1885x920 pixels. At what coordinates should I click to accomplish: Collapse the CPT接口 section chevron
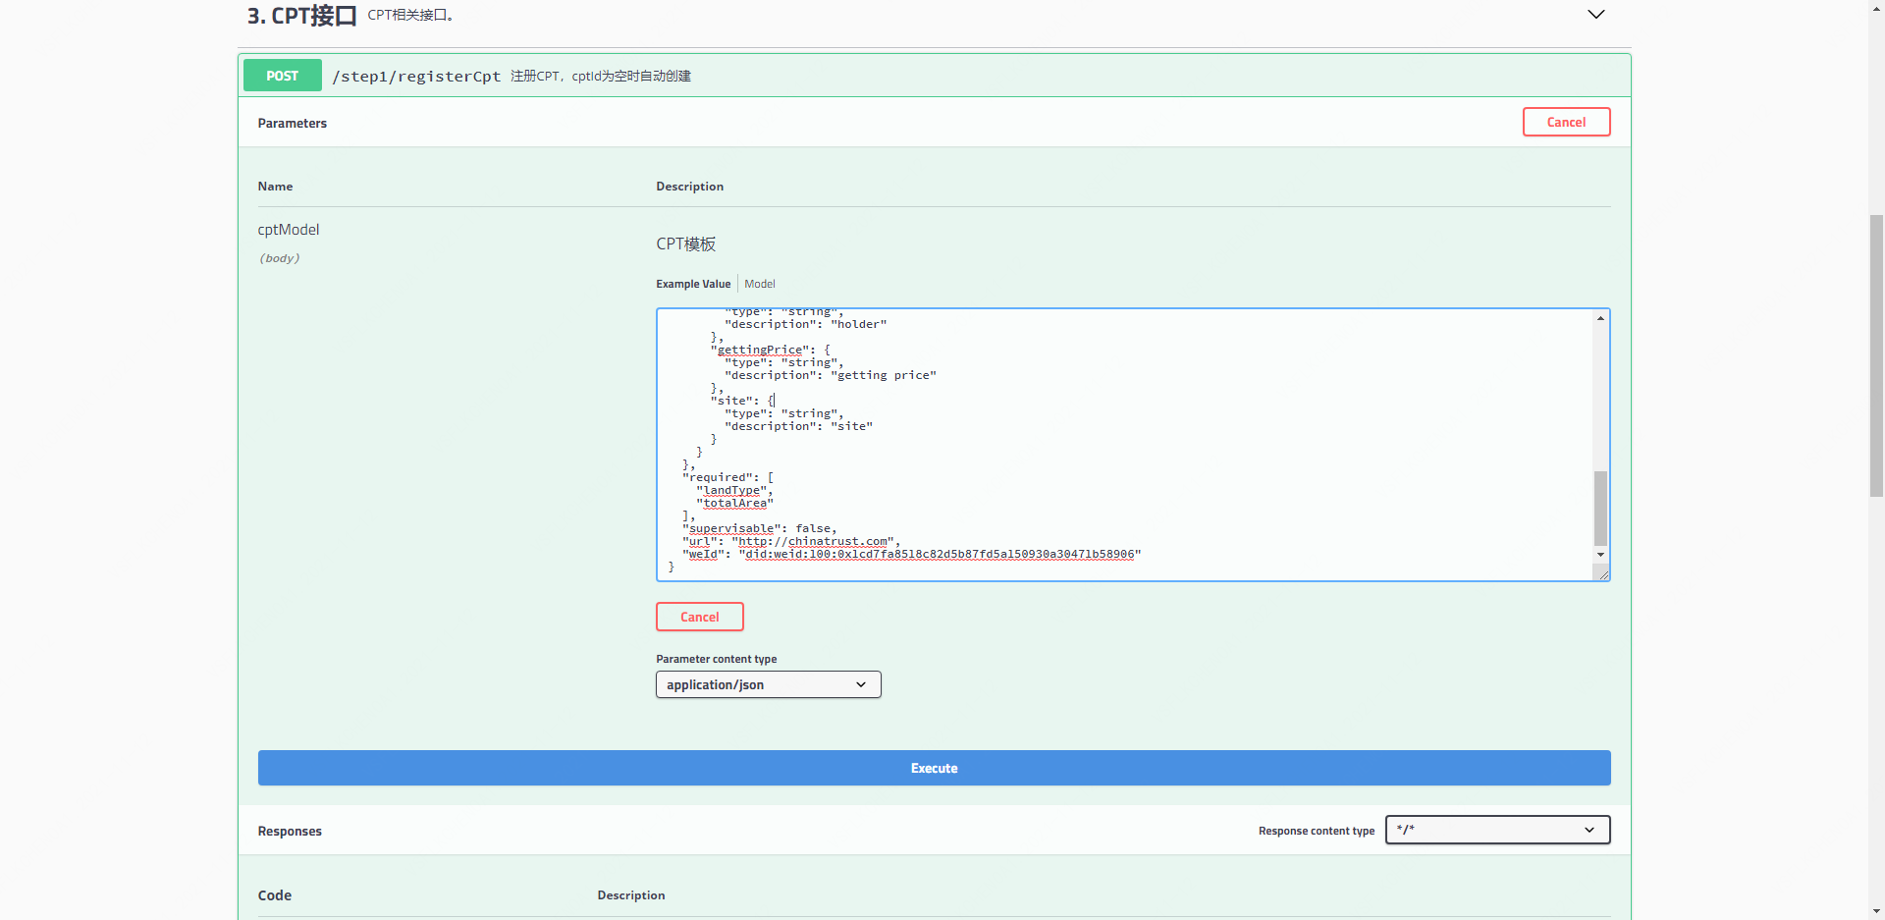click(x=1596, y=15)
